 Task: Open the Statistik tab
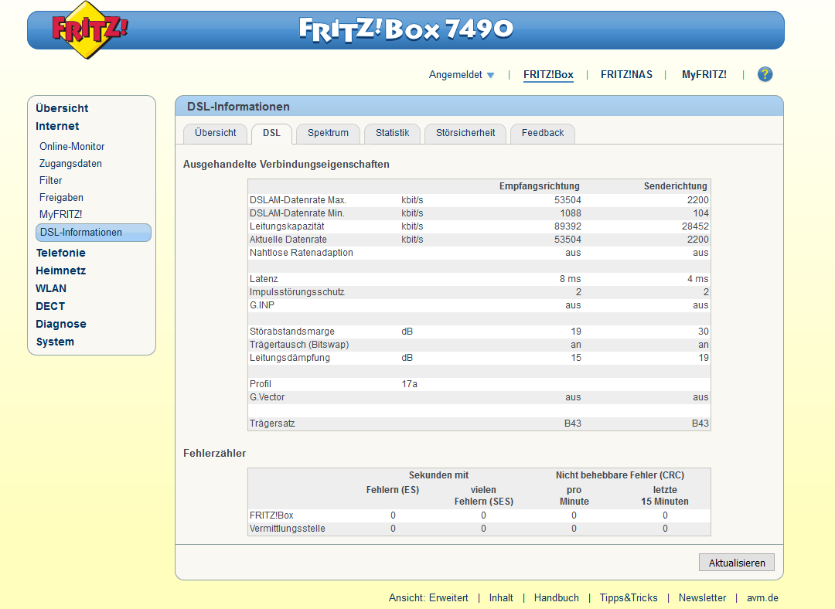[393, 133]
